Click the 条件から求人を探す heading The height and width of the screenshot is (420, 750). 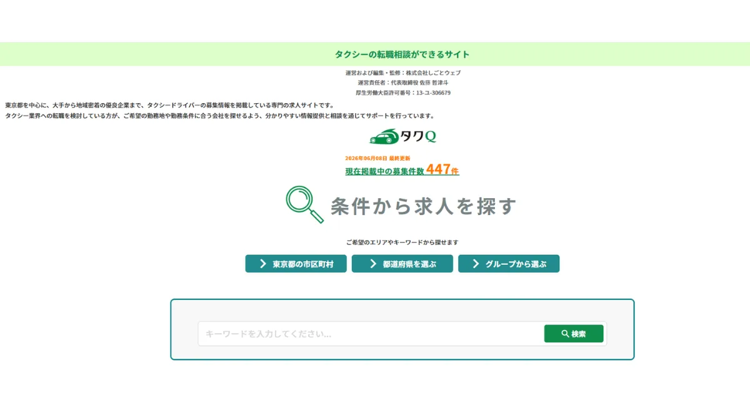424,206
